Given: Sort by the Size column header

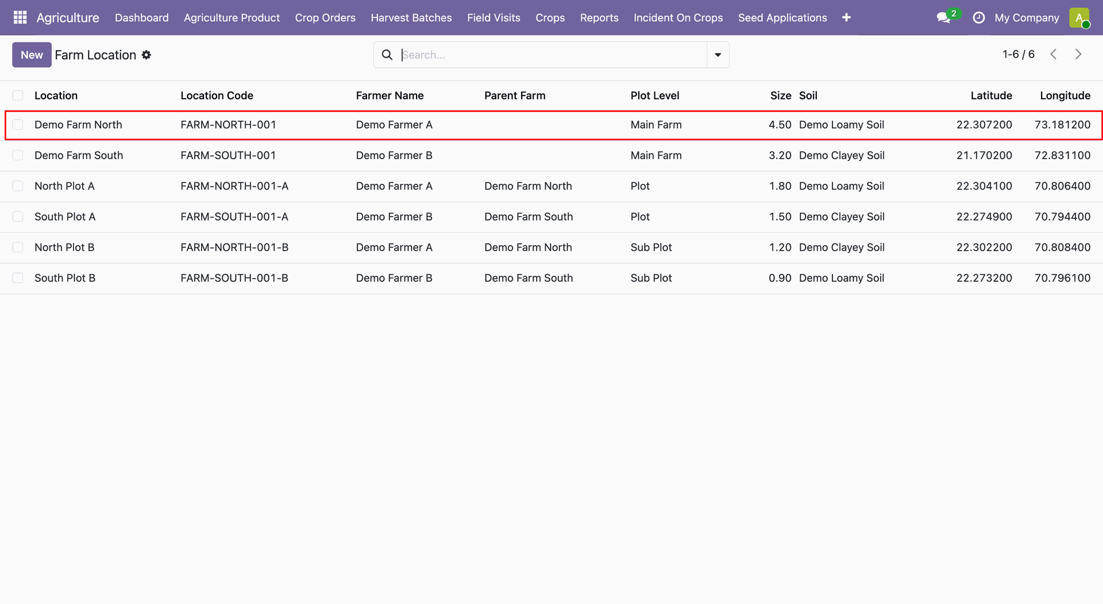Looking at the screenshot, I should 781,96.
